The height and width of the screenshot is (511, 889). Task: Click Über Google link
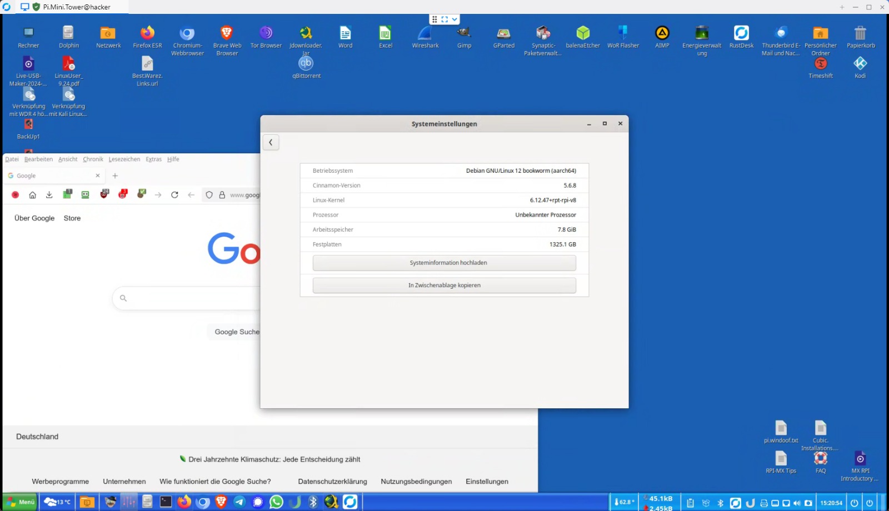[34, 218]
